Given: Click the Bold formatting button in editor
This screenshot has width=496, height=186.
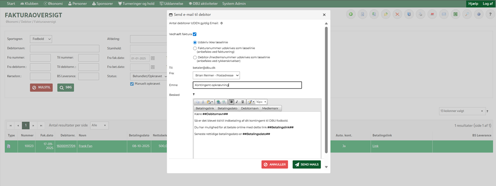Looking at the screenshot, I should (231, 102).
